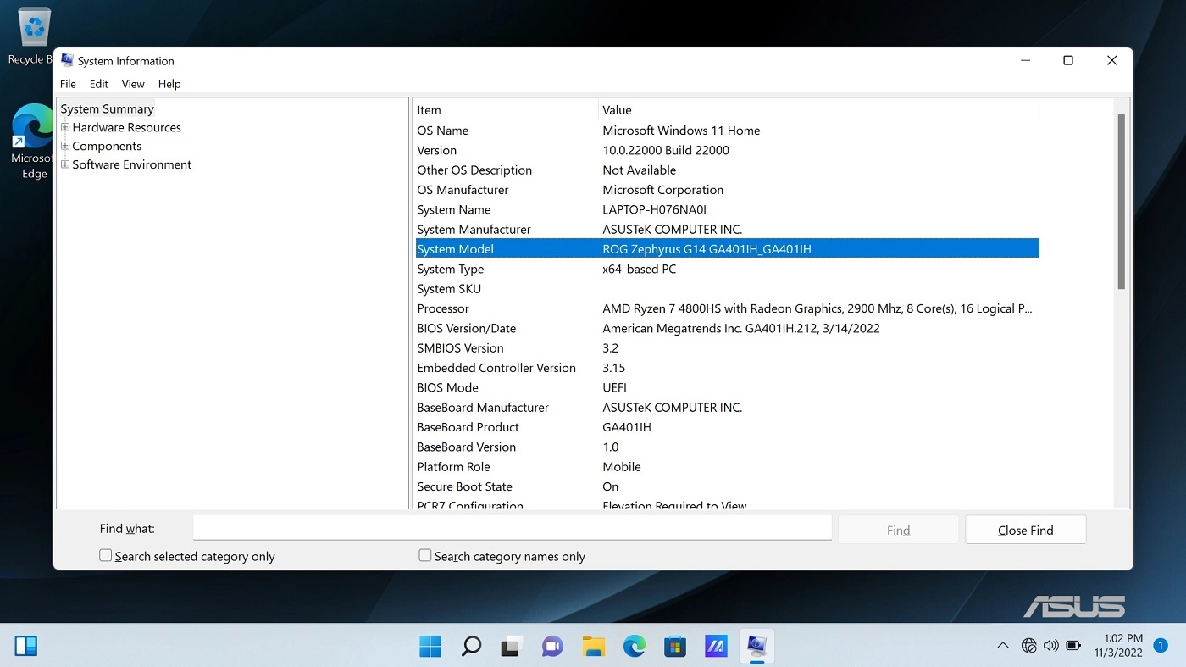Image resolution: width=1186 pixels, height=667 pixels.
Task: Select the Microsoft Edge desktop shortcut
Action: tap(34, 142)
